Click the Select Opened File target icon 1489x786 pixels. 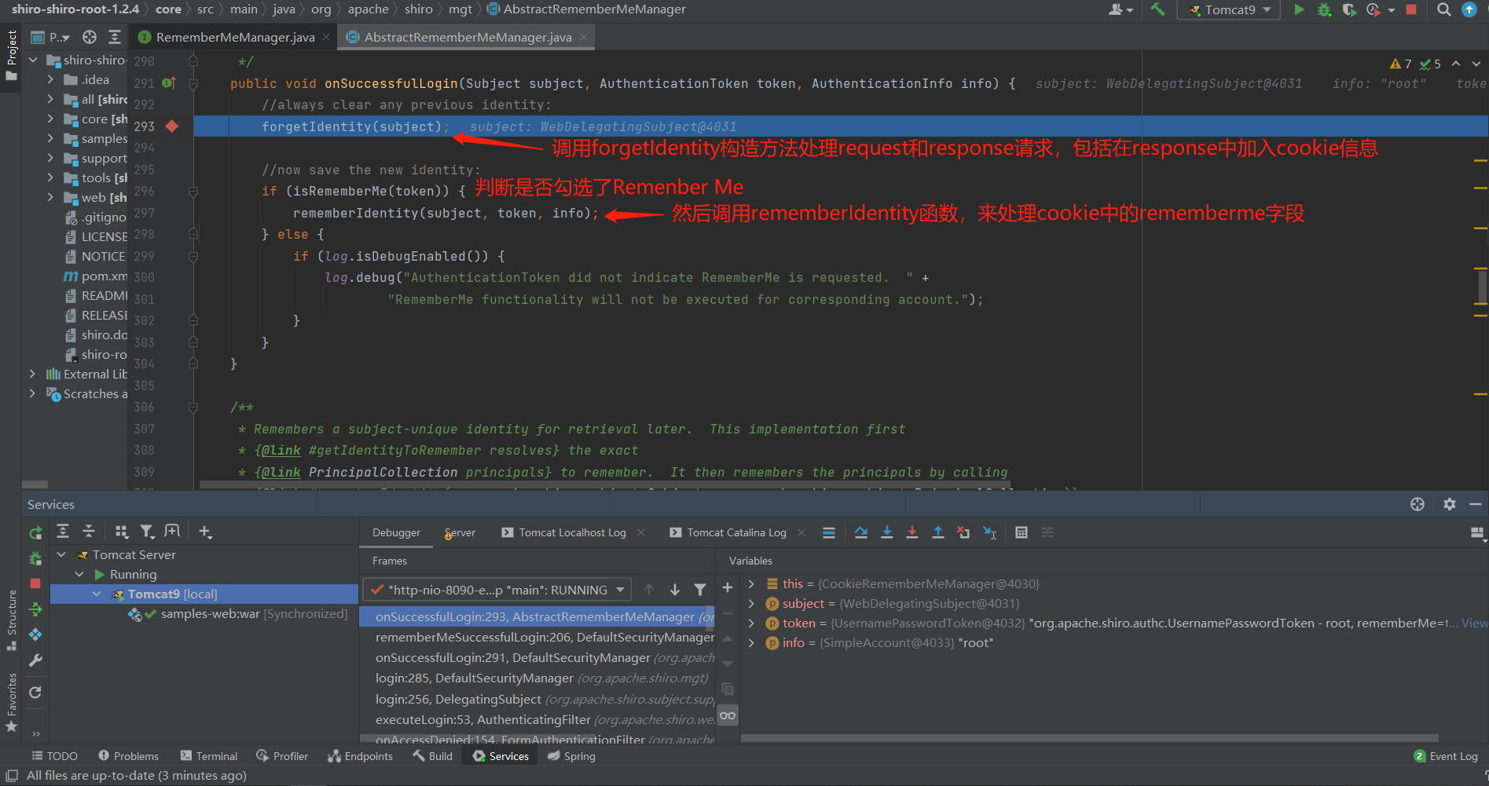pos(90,37)
